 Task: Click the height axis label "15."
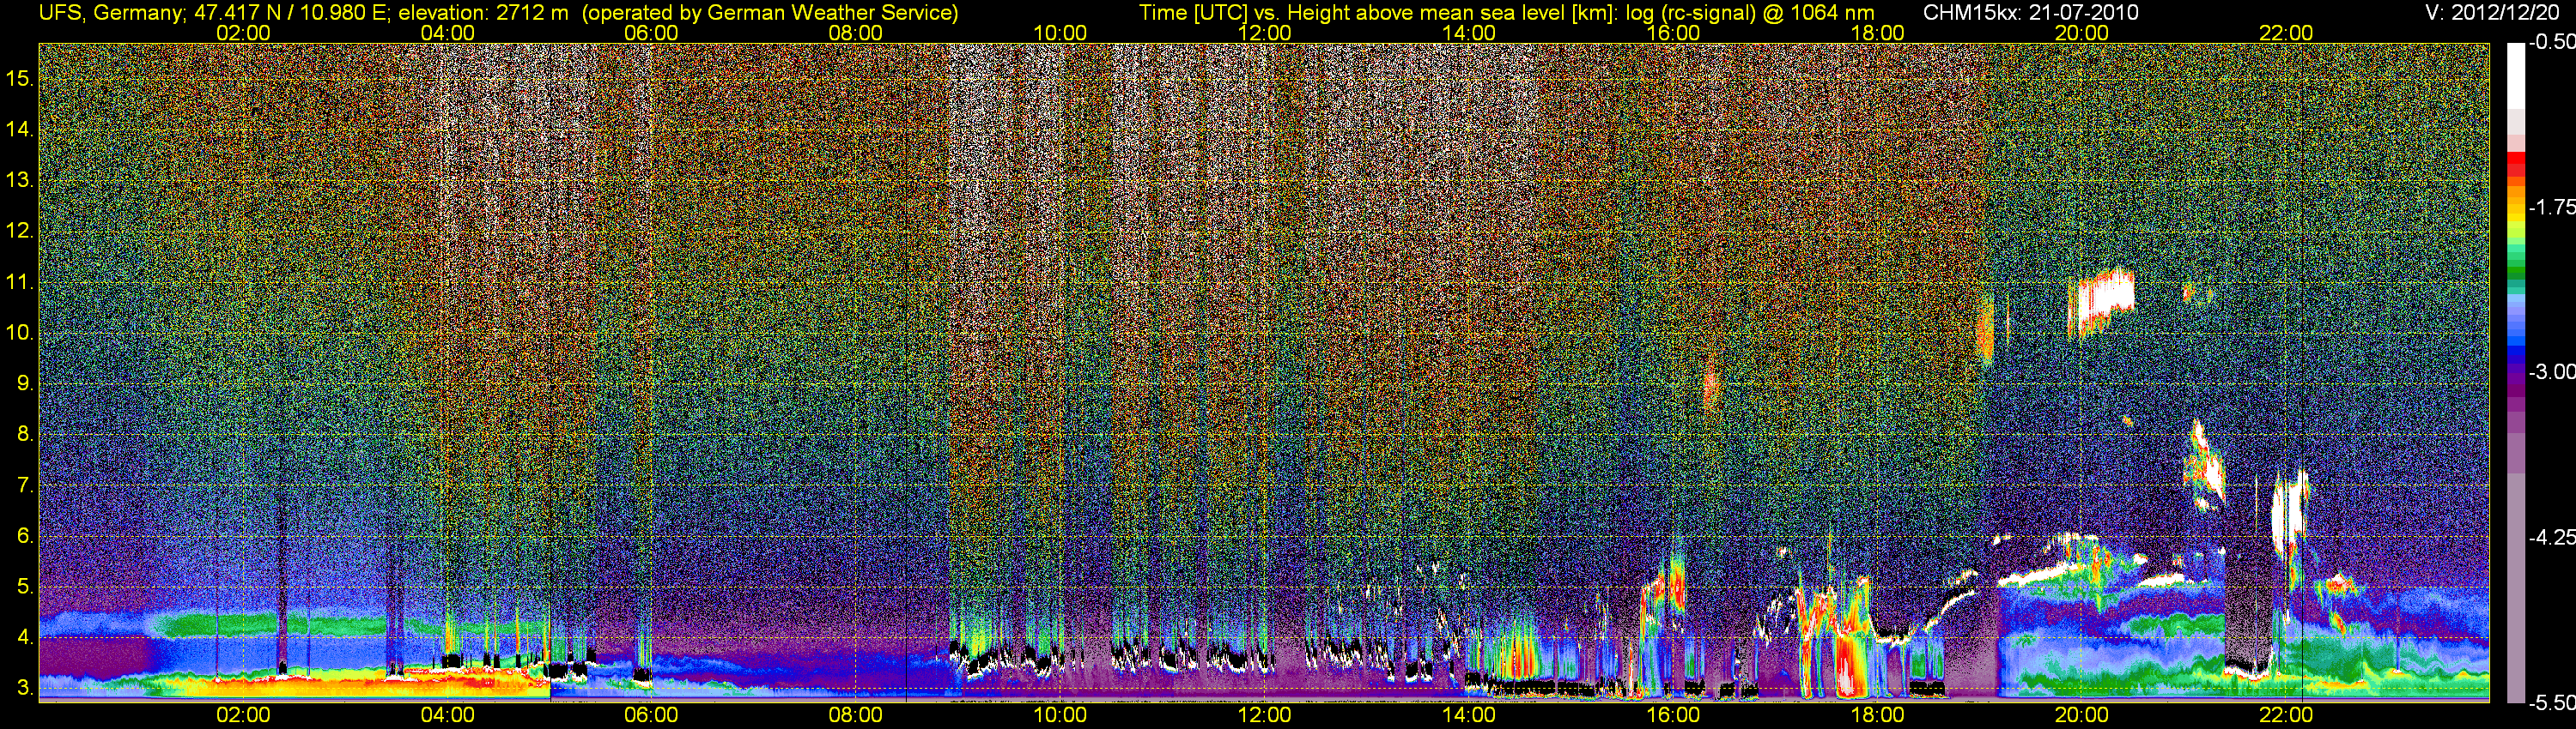[x=19, y=78]
